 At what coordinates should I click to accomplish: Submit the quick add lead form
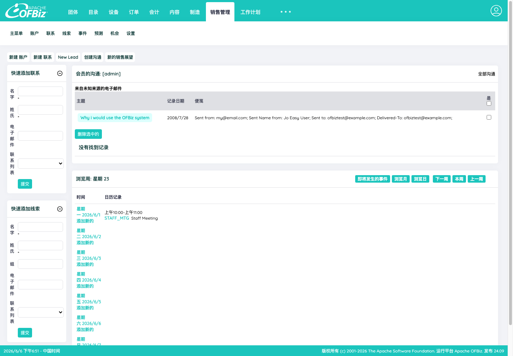(x=25, y=333)
